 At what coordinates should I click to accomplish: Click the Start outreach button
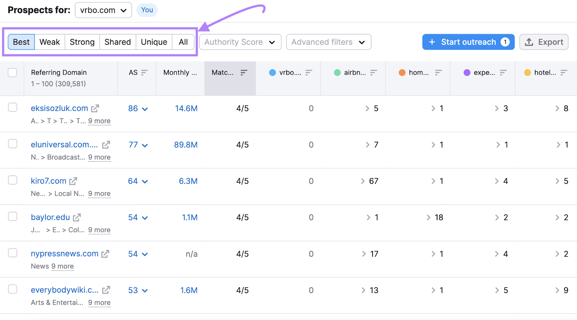[x=468, y=42]
